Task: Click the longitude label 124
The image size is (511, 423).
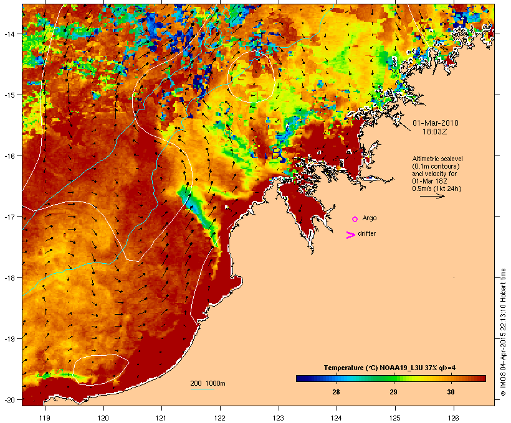Action: (337, 418)
